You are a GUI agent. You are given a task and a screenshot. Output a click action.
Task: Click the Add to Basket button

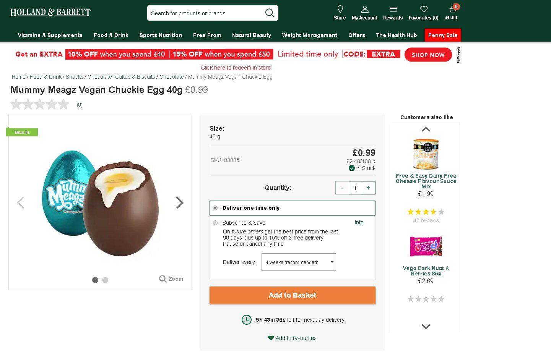(x=292, y=295)
